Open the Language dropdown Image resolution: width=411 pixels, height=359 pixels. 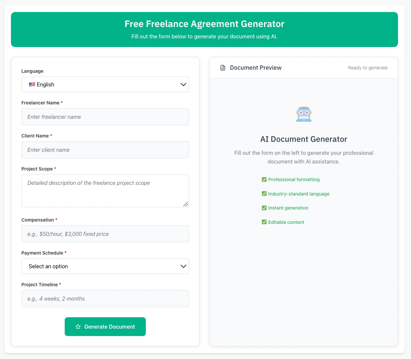tap(105, 84)
